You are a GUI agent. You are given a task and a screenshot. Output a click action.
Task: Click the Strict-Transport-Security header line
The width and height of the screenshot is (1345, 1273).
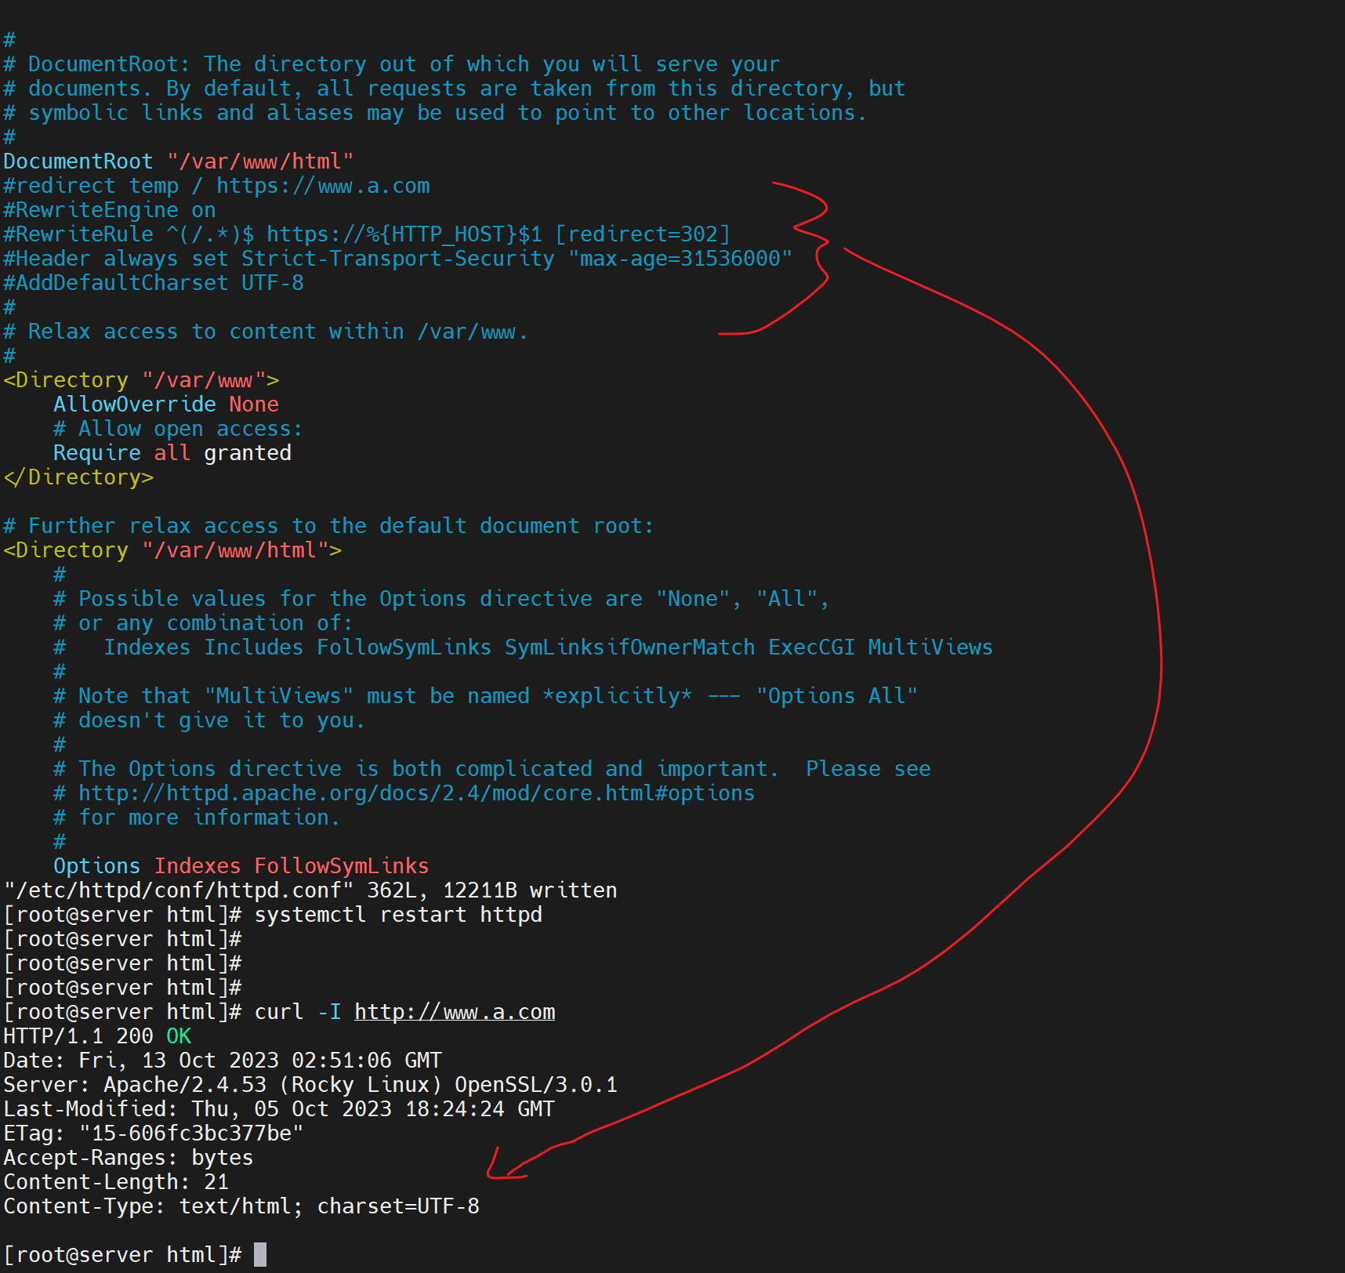point(397,259)
